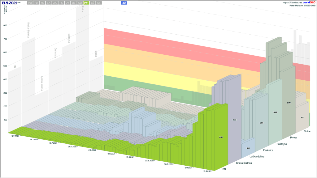
Task: Click the Bloke bar labeled 187
Action: click(x=302, y=118)
